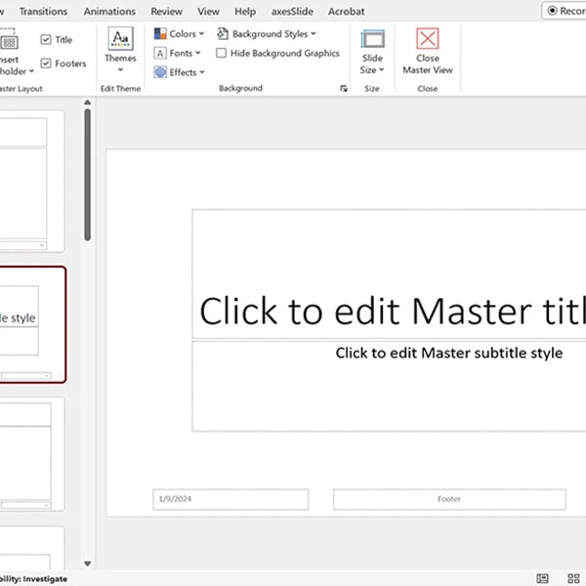Select the Footer placeholder on the slide
This screenshot has width=586, height=586.
click(448, 499)
